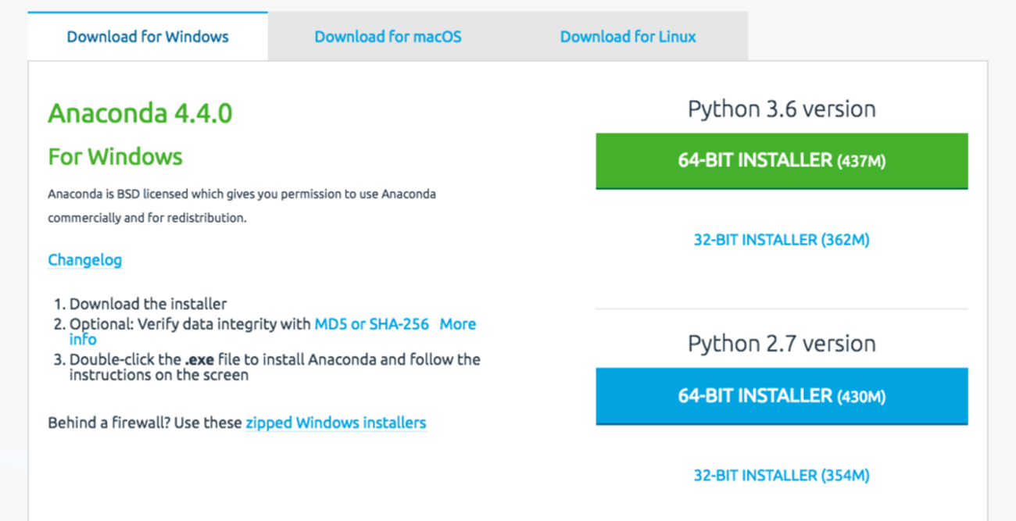
Task: Click the For Windows subheading
Action: (x=115, y=156)
